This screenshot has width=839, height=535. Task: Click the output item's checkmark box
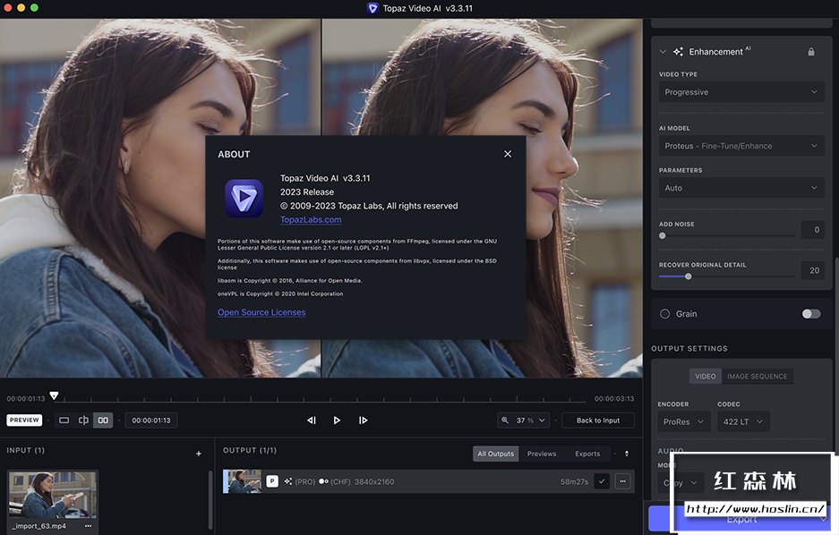[x=602, y=481]
